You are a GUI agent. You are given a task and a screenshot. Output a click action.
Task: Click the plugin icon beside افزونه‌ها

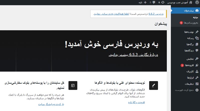pyautogui.click(x=197, y=65)
